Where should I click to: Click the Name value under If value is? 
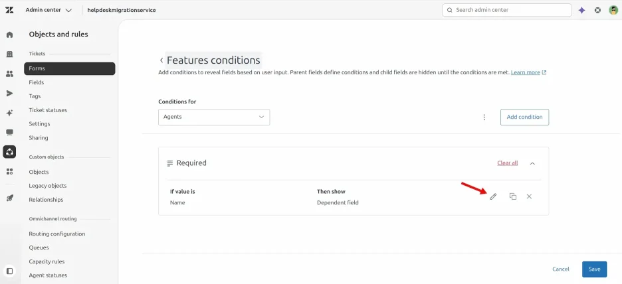pos(177,203)
